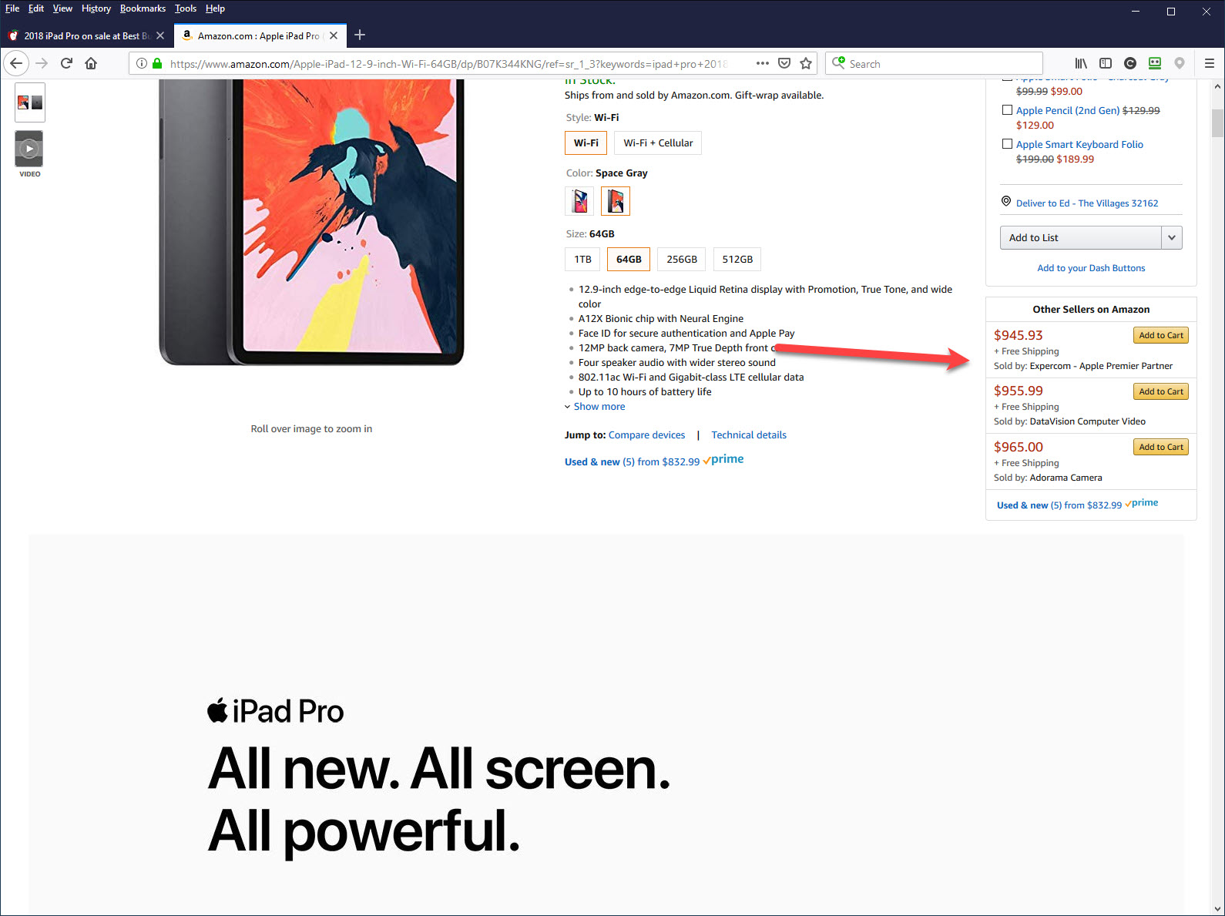Choose the 64GB size option
The height and width of the screenshot is (916, 1225).
pyautogui.click(x=629, y=259)
